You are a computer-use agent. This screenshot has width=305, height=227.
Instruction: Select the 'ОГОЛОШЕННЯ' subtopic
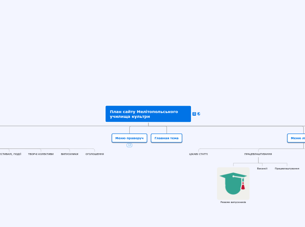pos(95,154)
